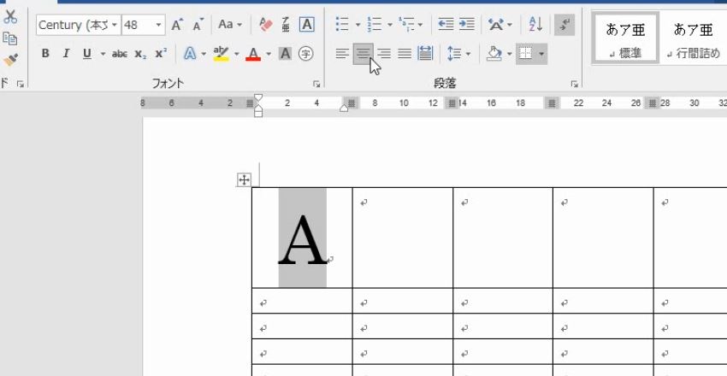Open borders dropdown arrow
The height and width of the screenshot is (376, 727).
(x=541, y=54)
